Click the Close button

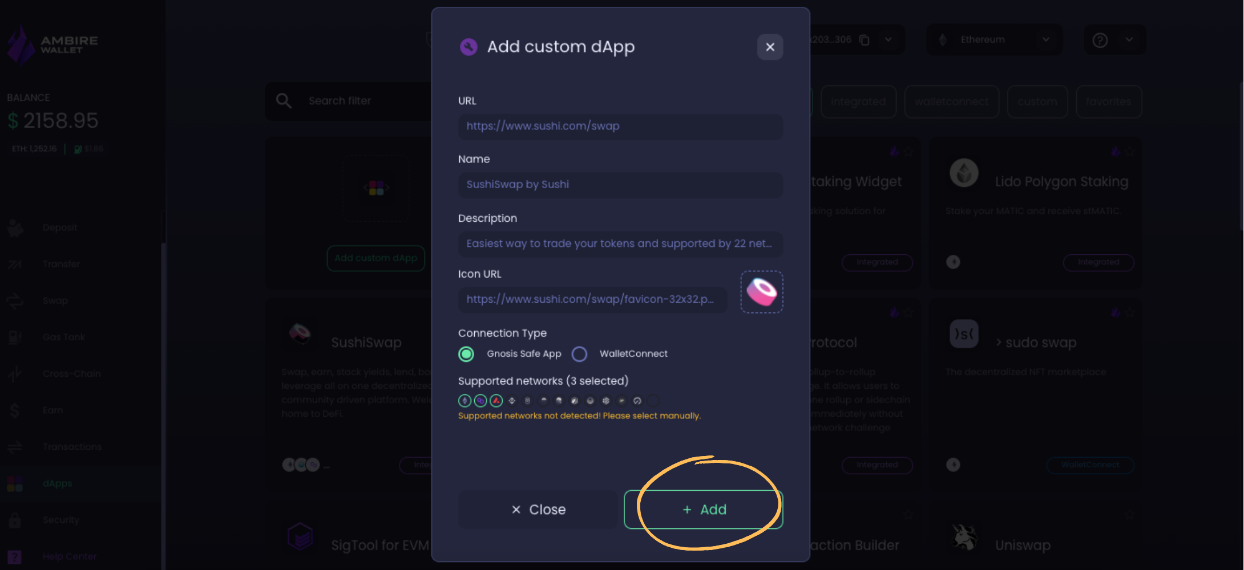tap(538, 510)
